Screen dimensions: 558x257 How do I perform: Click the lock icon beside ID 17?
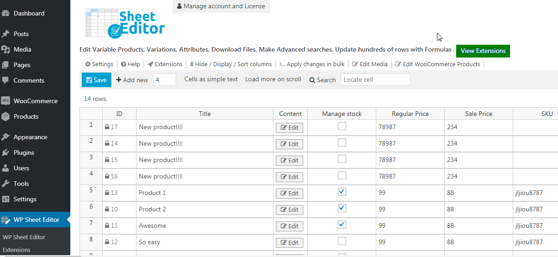pos(107,127)
